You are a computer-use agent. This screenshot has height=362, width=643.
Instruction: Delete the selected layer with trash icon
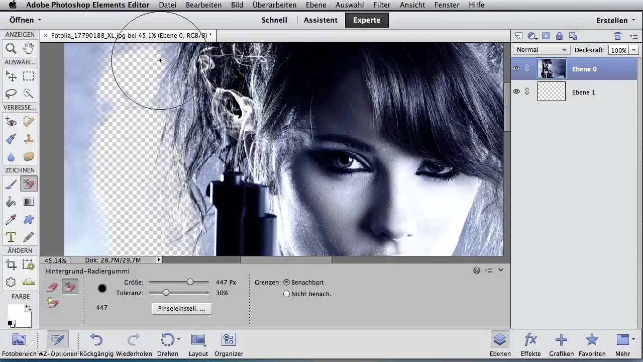(618, 36)
